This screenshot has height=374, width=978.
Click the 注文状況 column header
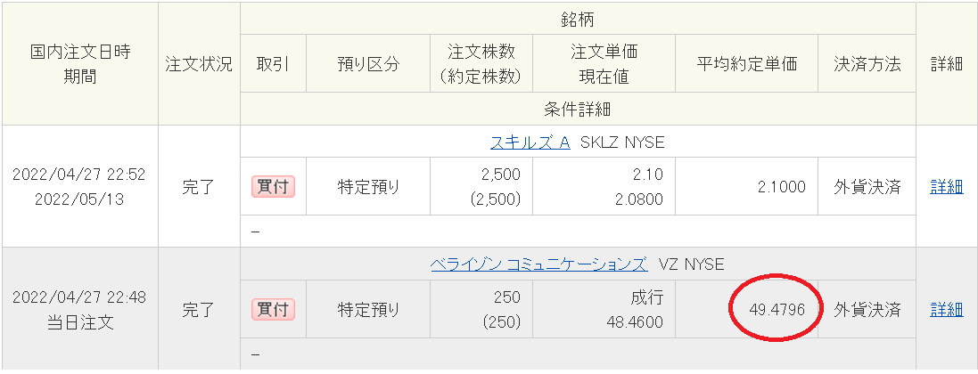point(199,64)
